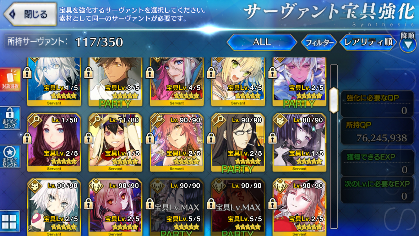Click the servant list scrollbar handle
The height and width of the screenshot is (236, 419).
coord(333,100)
